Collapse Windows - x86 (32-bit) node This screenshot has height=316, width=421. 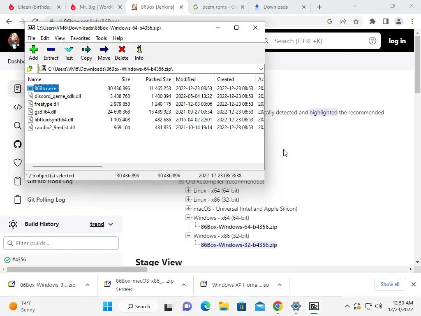pos(188,235)
